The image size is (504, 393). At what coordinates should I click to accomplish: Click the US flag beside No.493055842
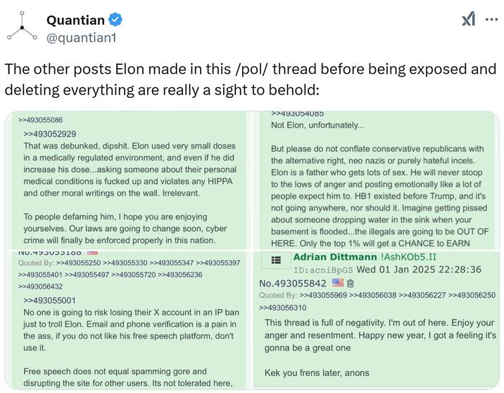[338, 283]
